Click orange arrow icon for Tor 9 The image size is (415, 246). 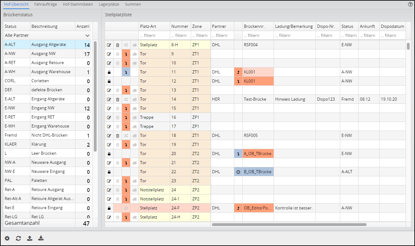click(126, 54)
